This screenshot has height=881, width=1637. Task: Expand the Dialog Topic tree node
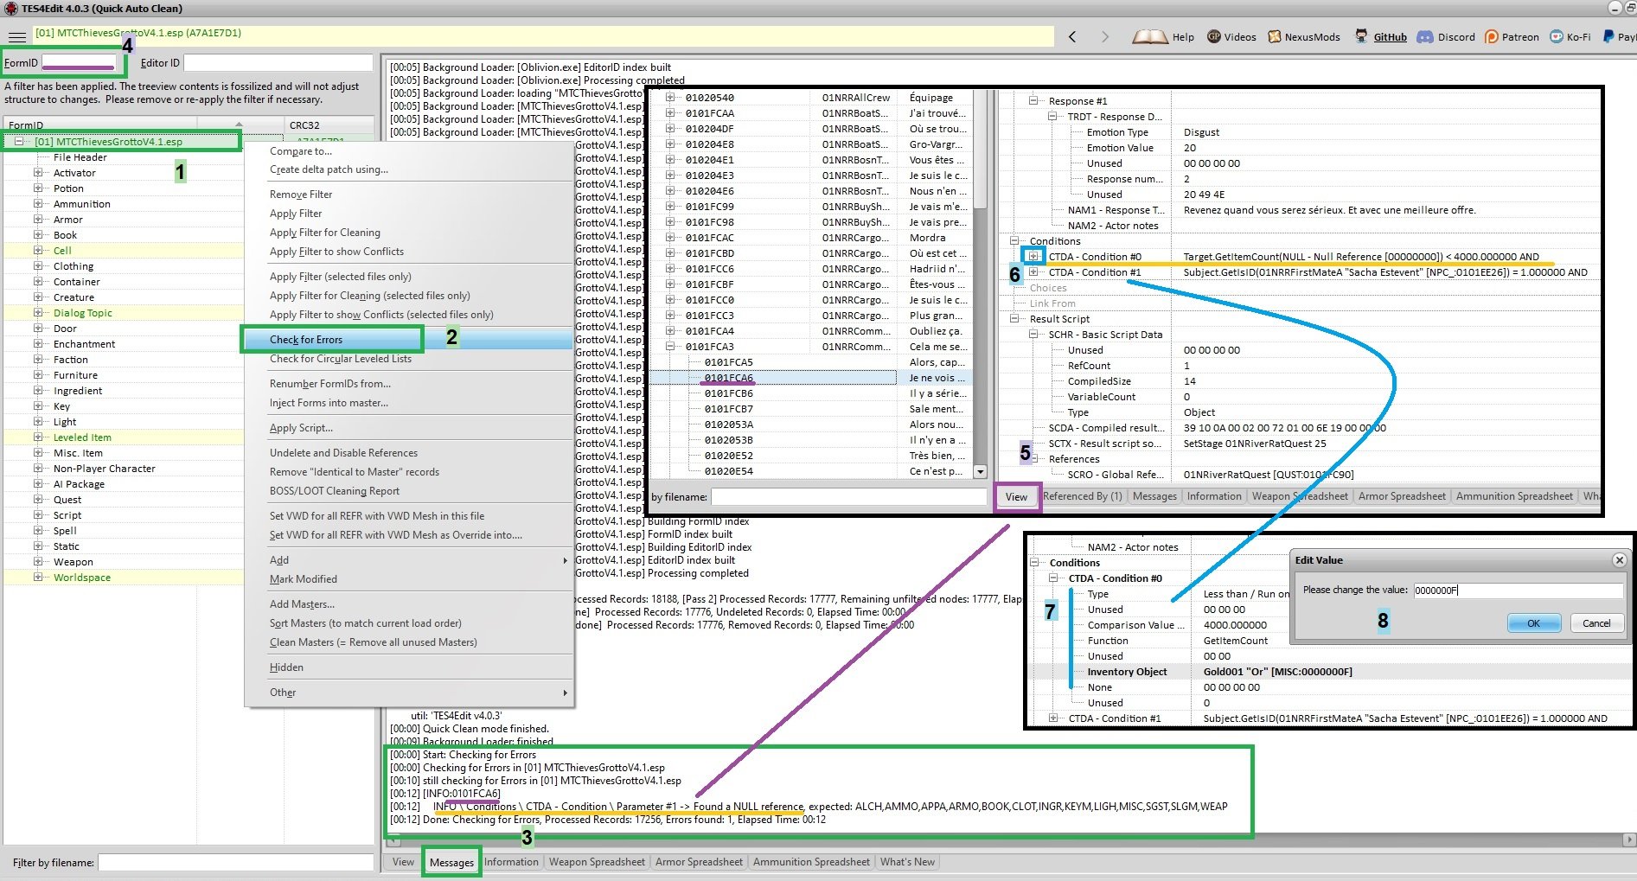38,313
